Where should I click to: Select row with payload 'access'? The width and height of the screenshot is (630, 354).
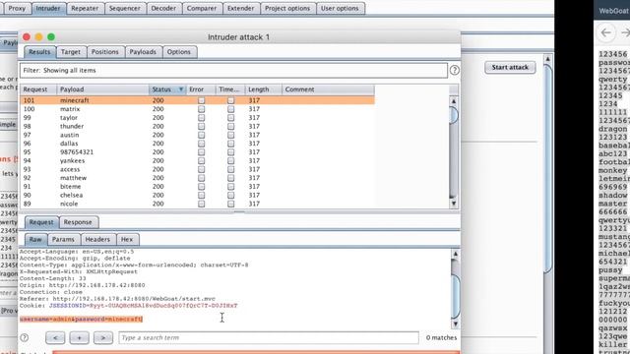pos(197,169)
